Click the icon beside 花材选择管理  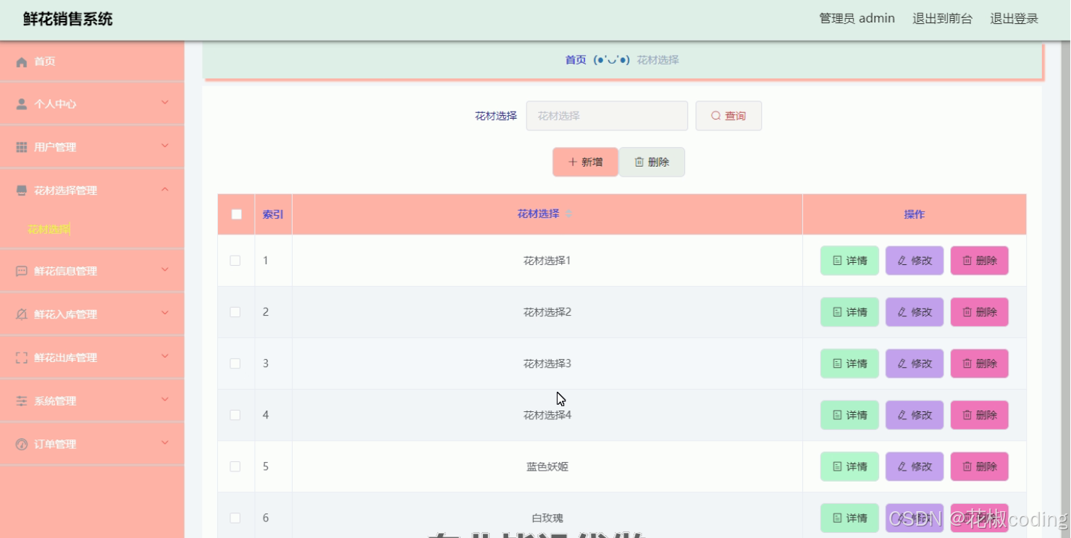[x=22, y=190]
